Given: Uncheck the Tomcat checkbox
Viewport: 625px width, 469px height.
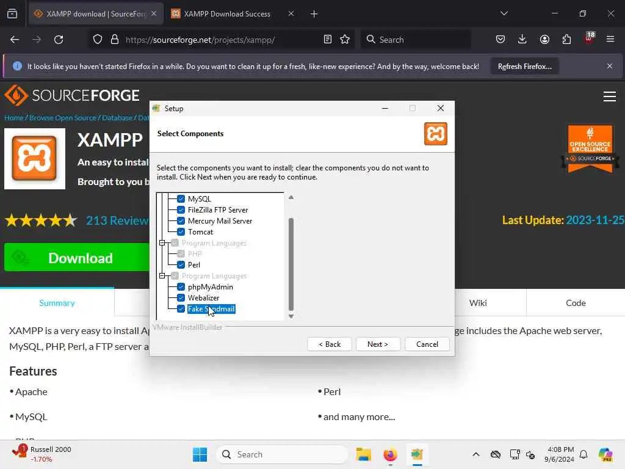Looking at the screenshot, I should (181, 231).
